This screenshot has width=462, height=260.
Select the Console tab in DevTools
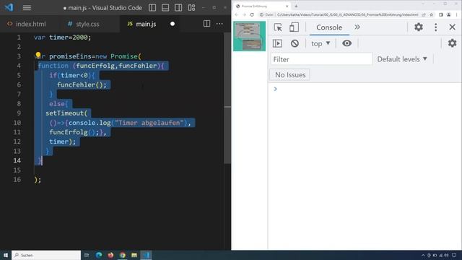pos(329,27)
